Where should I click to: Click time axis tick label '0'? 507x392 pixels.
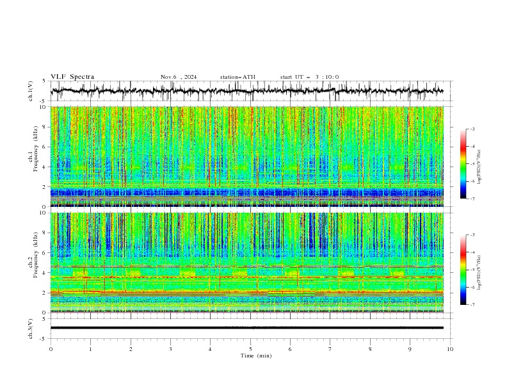[51, 349]
